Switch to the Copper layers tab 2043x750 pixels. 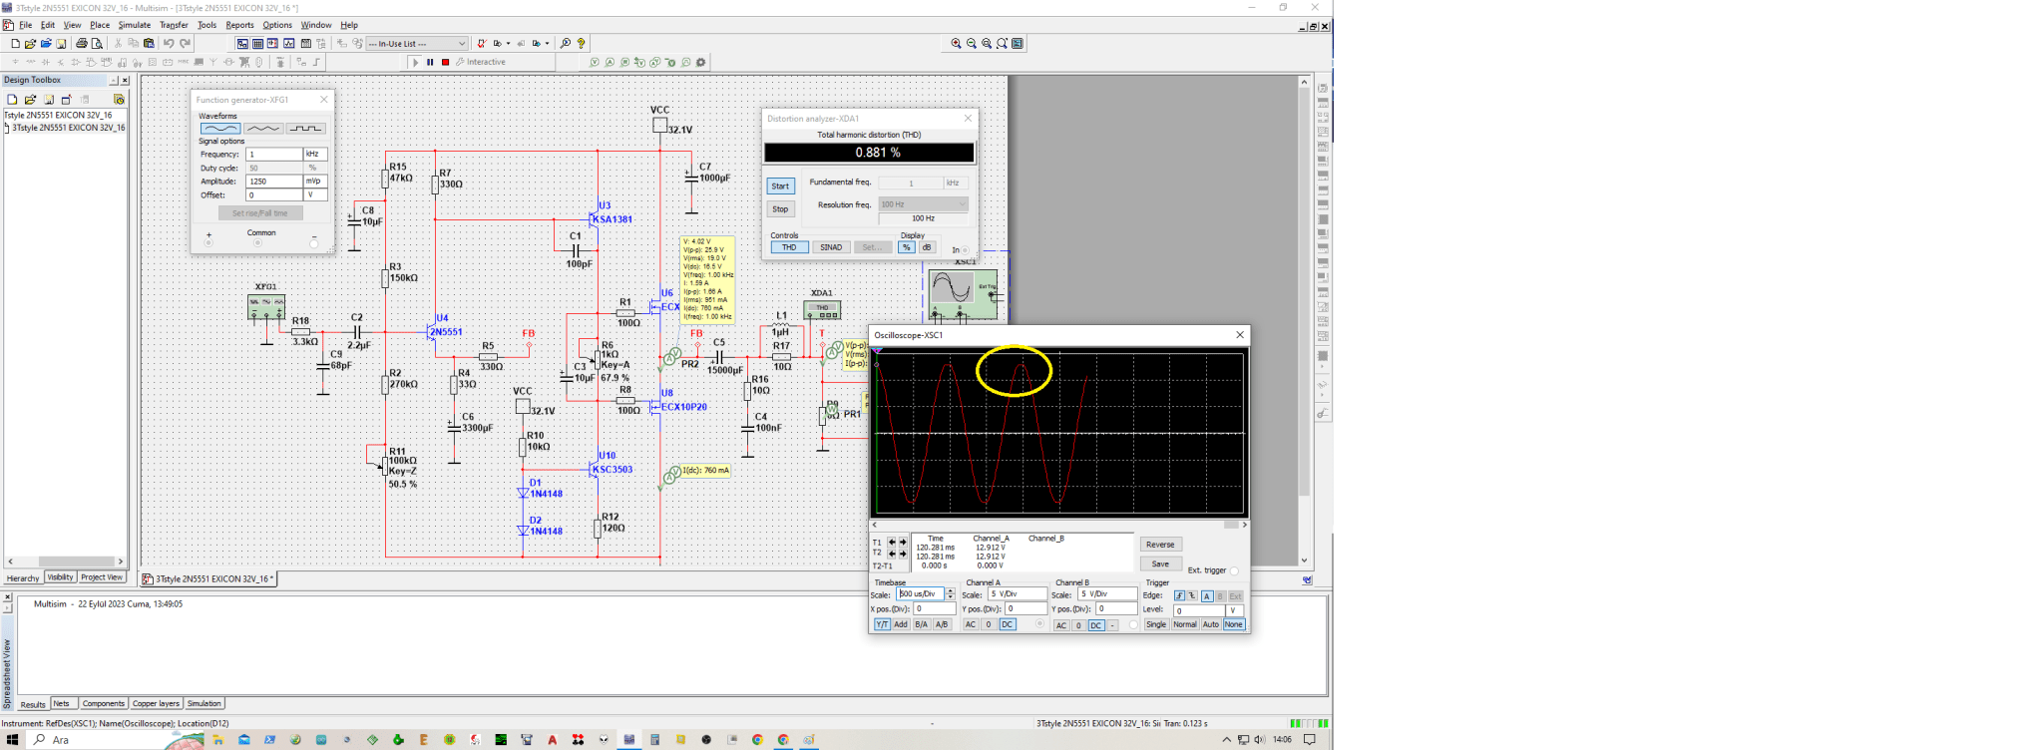pos(156,704)
